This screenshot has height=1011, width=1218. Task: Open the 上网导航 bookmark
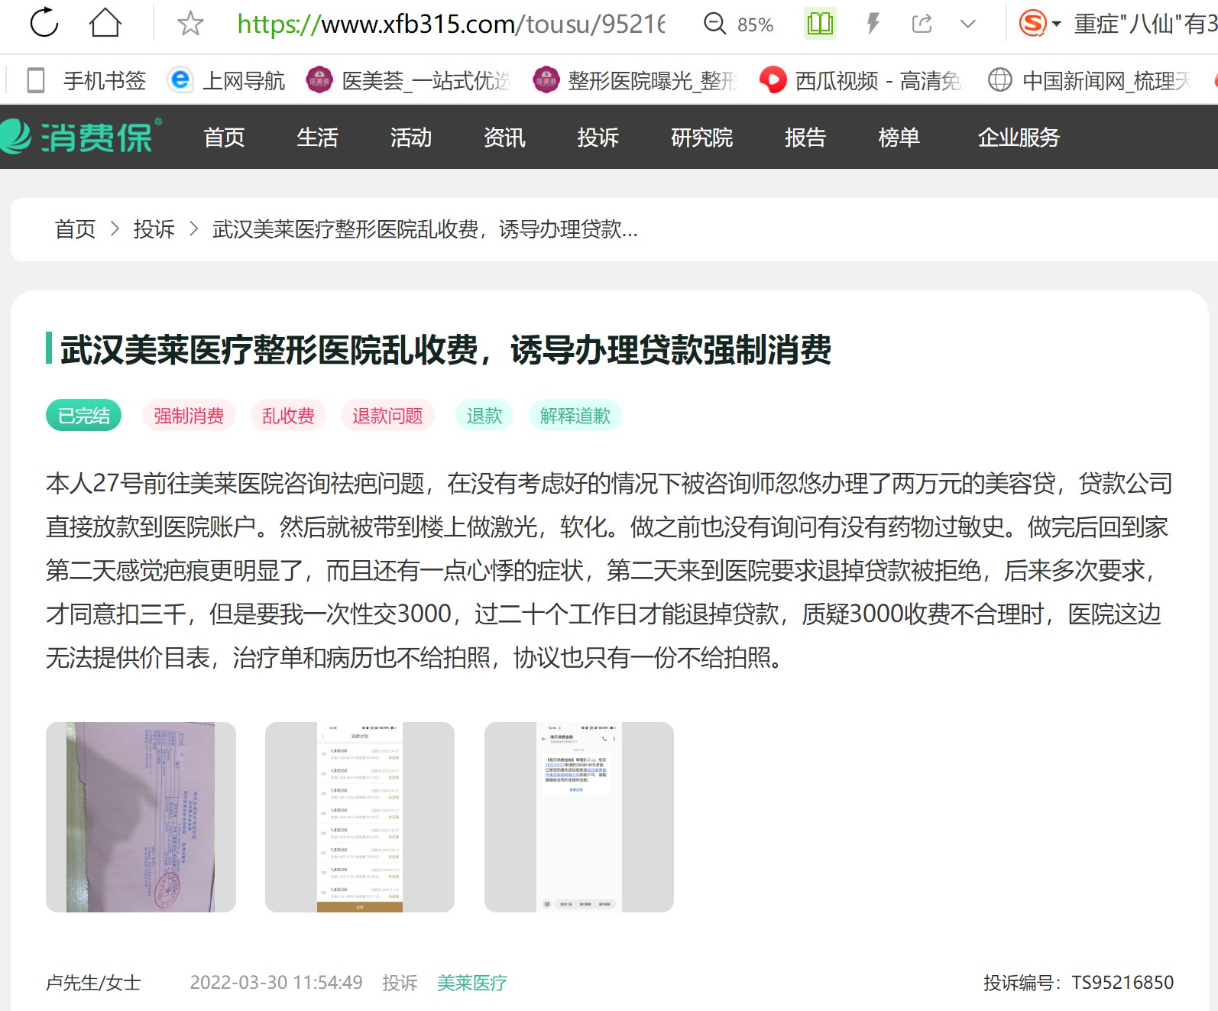point(226,80)
